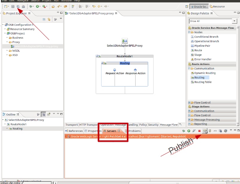Open Project Explorer view menu triangle

(x=61, y=19)
